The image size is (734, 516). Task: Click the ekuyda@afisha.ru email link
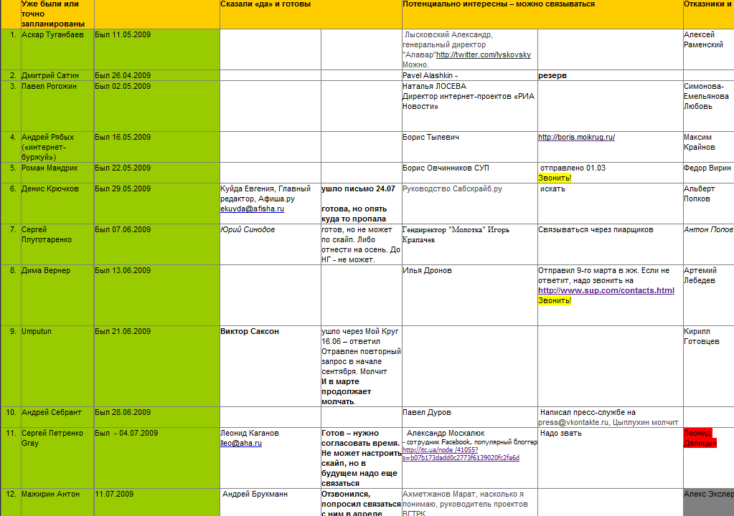pos(252,209)
